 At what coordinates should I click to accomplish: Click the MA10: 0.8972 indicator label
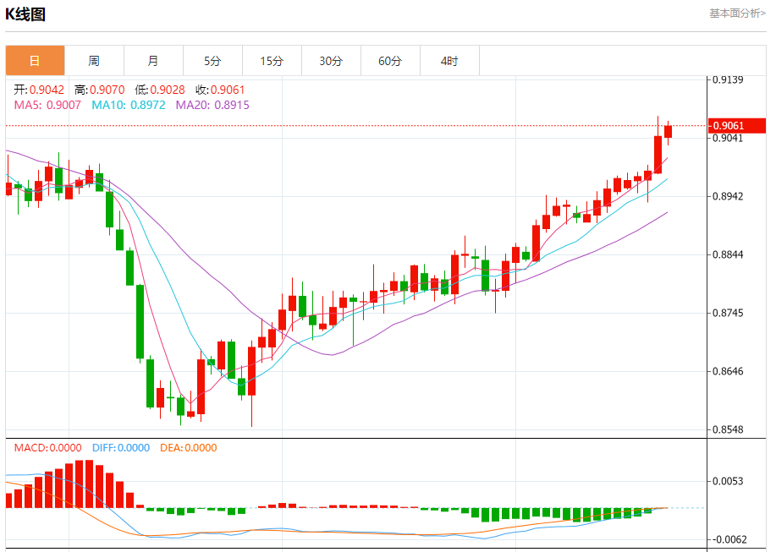pos(129,105)
